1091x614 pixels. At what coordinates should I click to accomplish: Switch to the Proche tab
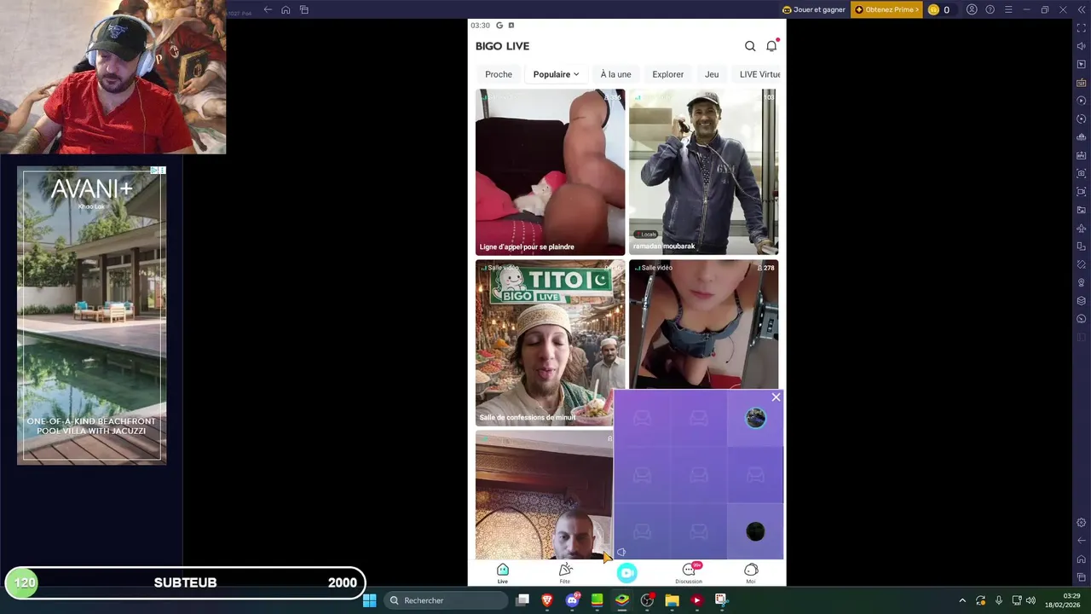point(499,74)
